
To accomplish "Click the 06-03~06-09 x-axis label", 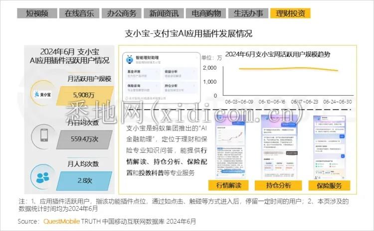I will click(x=239, y=102).
